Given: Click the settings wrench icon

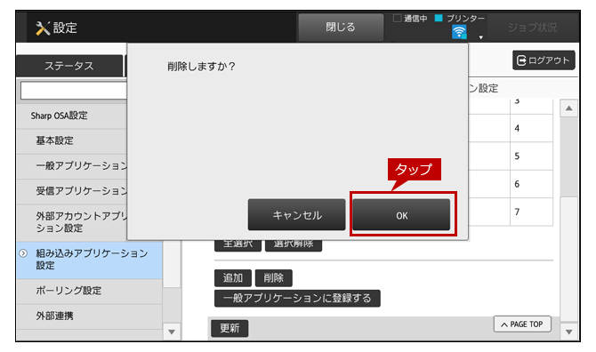Looking at the screenshot, I should (43, 28).
